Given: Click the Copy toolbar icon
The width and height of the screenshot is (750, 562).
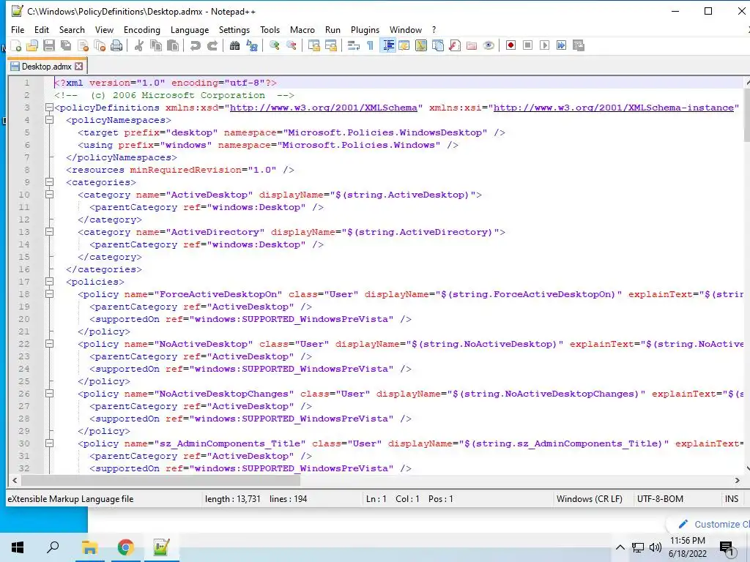Looking at the screenshot, I should click(156, 45).
